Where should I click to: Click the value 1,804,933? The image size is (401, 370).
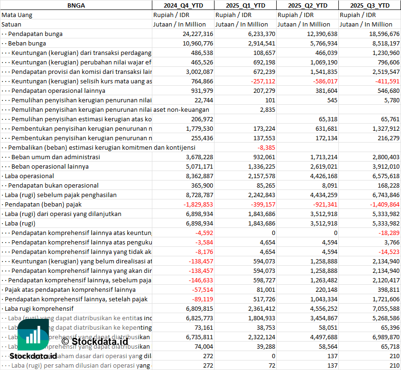261,318
